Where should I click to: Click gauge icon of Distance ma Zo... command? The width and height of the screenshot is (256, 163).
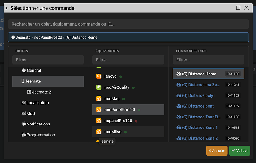point(178,85)
